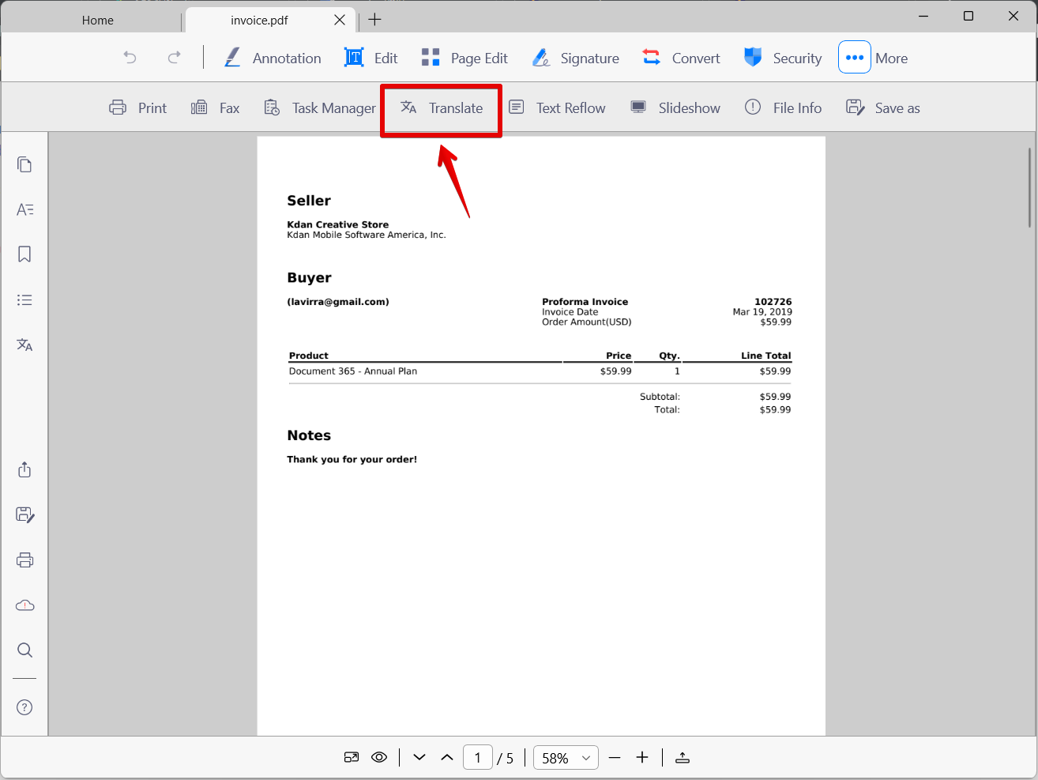Open File Info
This screenshot has width=1038, height=780.
[x=783, y=107]
